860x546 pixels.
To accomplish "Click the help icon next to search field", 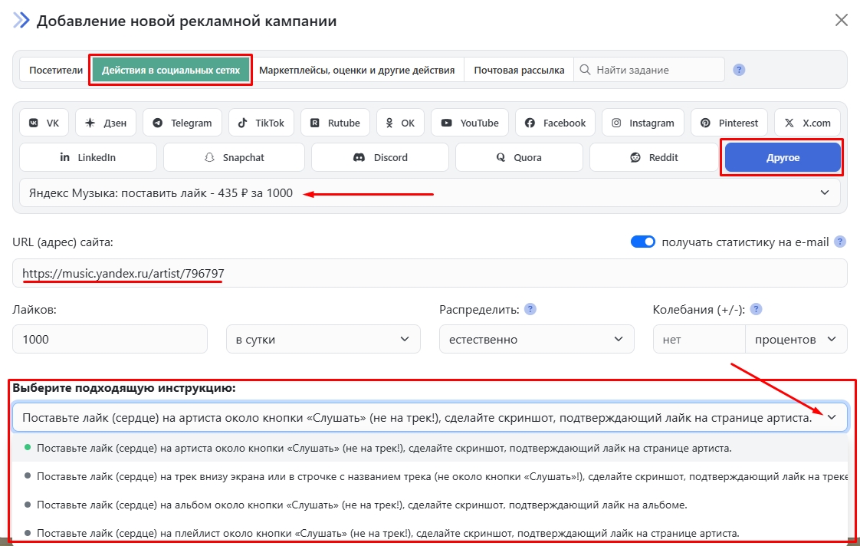I will point(739,70).
